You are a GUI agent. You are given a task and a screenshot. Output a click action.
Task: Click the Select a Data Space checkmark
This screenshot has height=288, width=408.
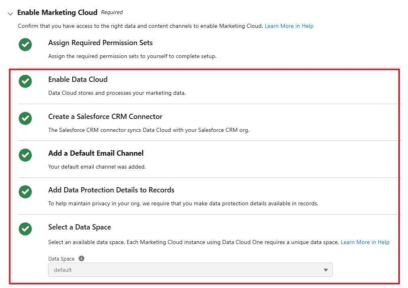pyautogui.click(x=25, y=229)
